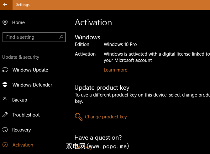Click the Backup upload arrow icon

5,100
